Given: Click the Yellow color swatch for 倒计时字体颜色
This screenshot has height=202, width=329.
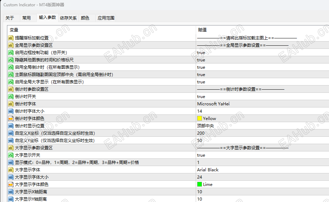Looking at the screenshot, I should click(200, 119).
